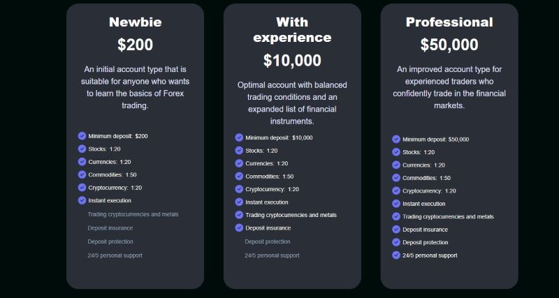Click the $10,000 price on middle card
This screenshot has height=298, width=559.
point(292,61)
